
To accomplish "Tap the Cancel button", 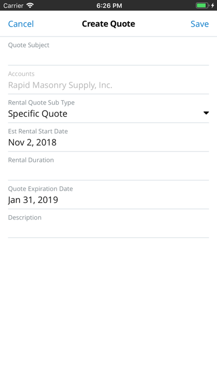I will pyautogui.click(x=21, y=24).
